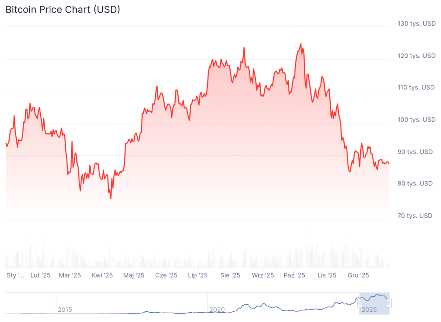Click the Lis '25 month label

click(327, 275)
